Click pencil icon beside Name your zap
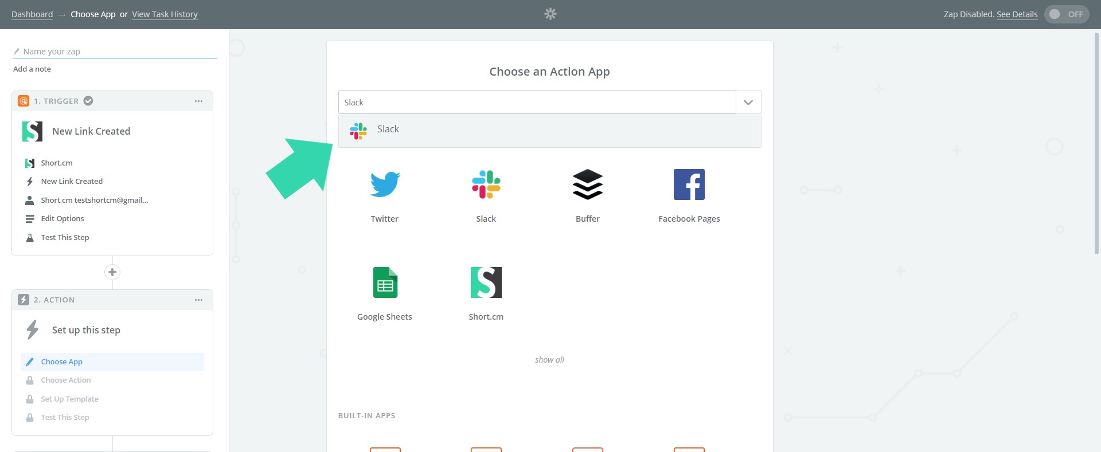 [17, 52]
